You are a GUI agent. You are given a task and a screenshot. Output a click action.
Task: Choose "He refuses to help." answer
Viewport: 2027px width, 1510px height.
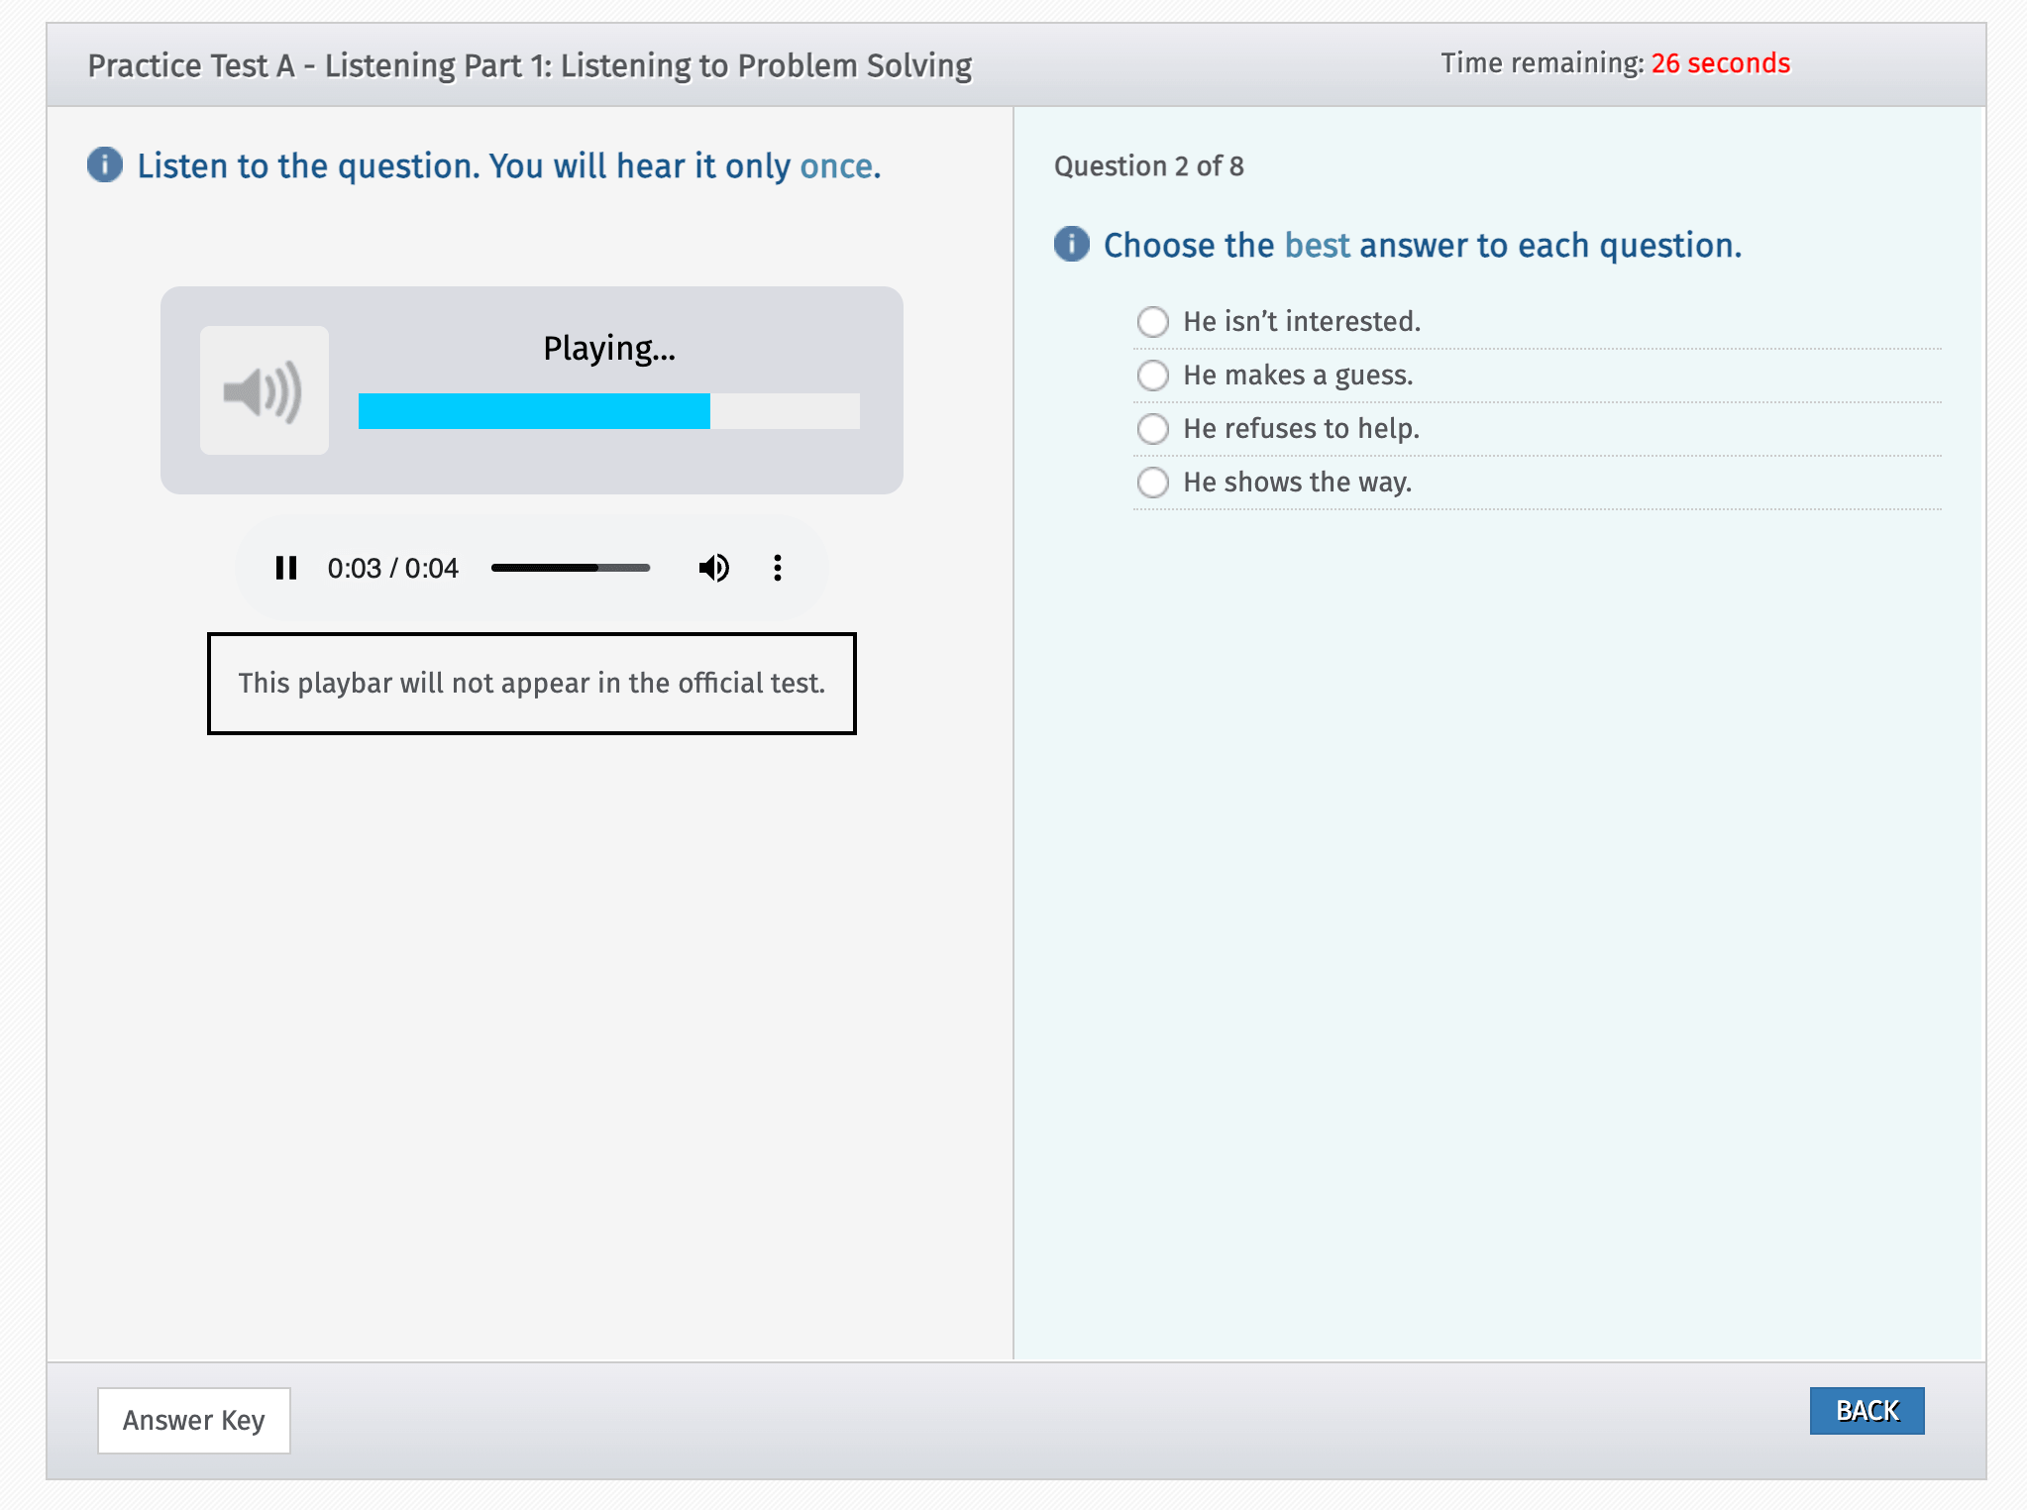[x=1153, y=429]
